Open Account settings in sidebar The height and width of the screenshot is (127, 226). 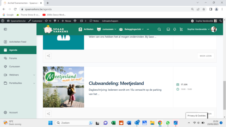(x=13, y=113)
